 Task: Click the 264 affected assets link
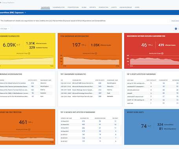tap(100, 93)
